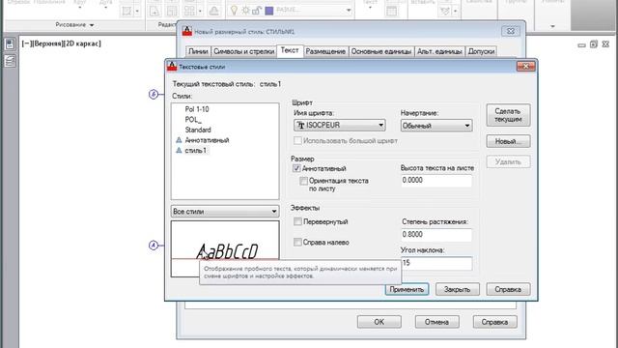Select стиль1 in the styles list
Image resolution: width=618 pixels, height=348 pixels.
195,151
